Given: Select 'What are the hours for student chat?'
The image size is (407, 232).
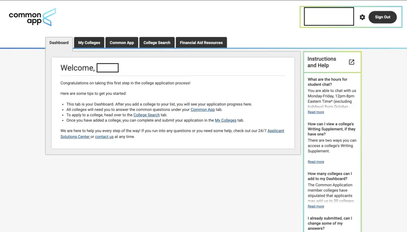Looking at the screenshot, I should (328, 82).
